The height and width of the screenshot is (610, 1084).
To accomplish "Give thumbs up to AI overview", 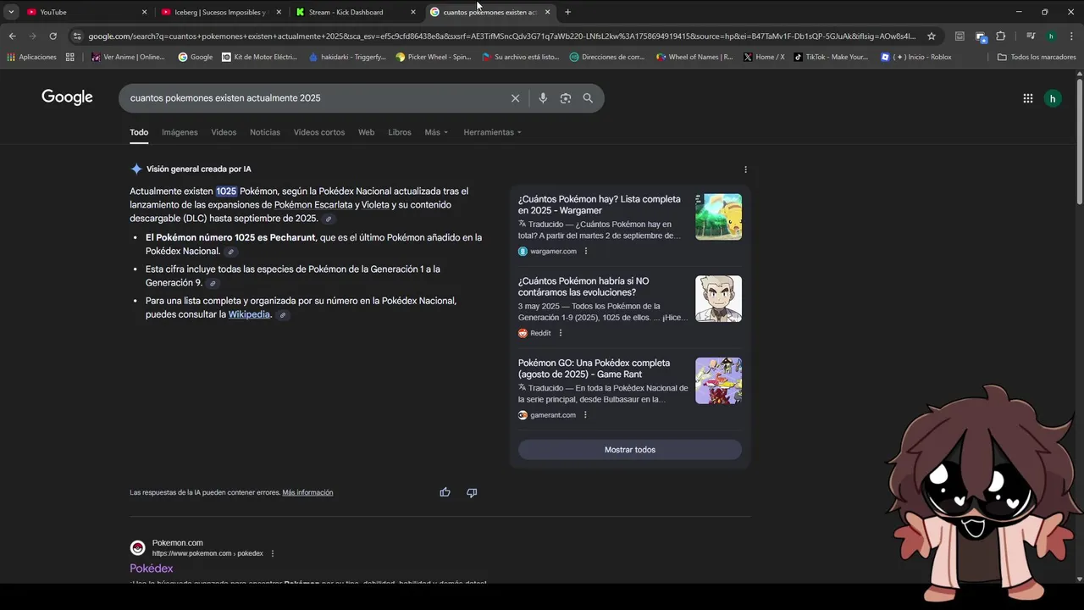I will coord(445,492).
